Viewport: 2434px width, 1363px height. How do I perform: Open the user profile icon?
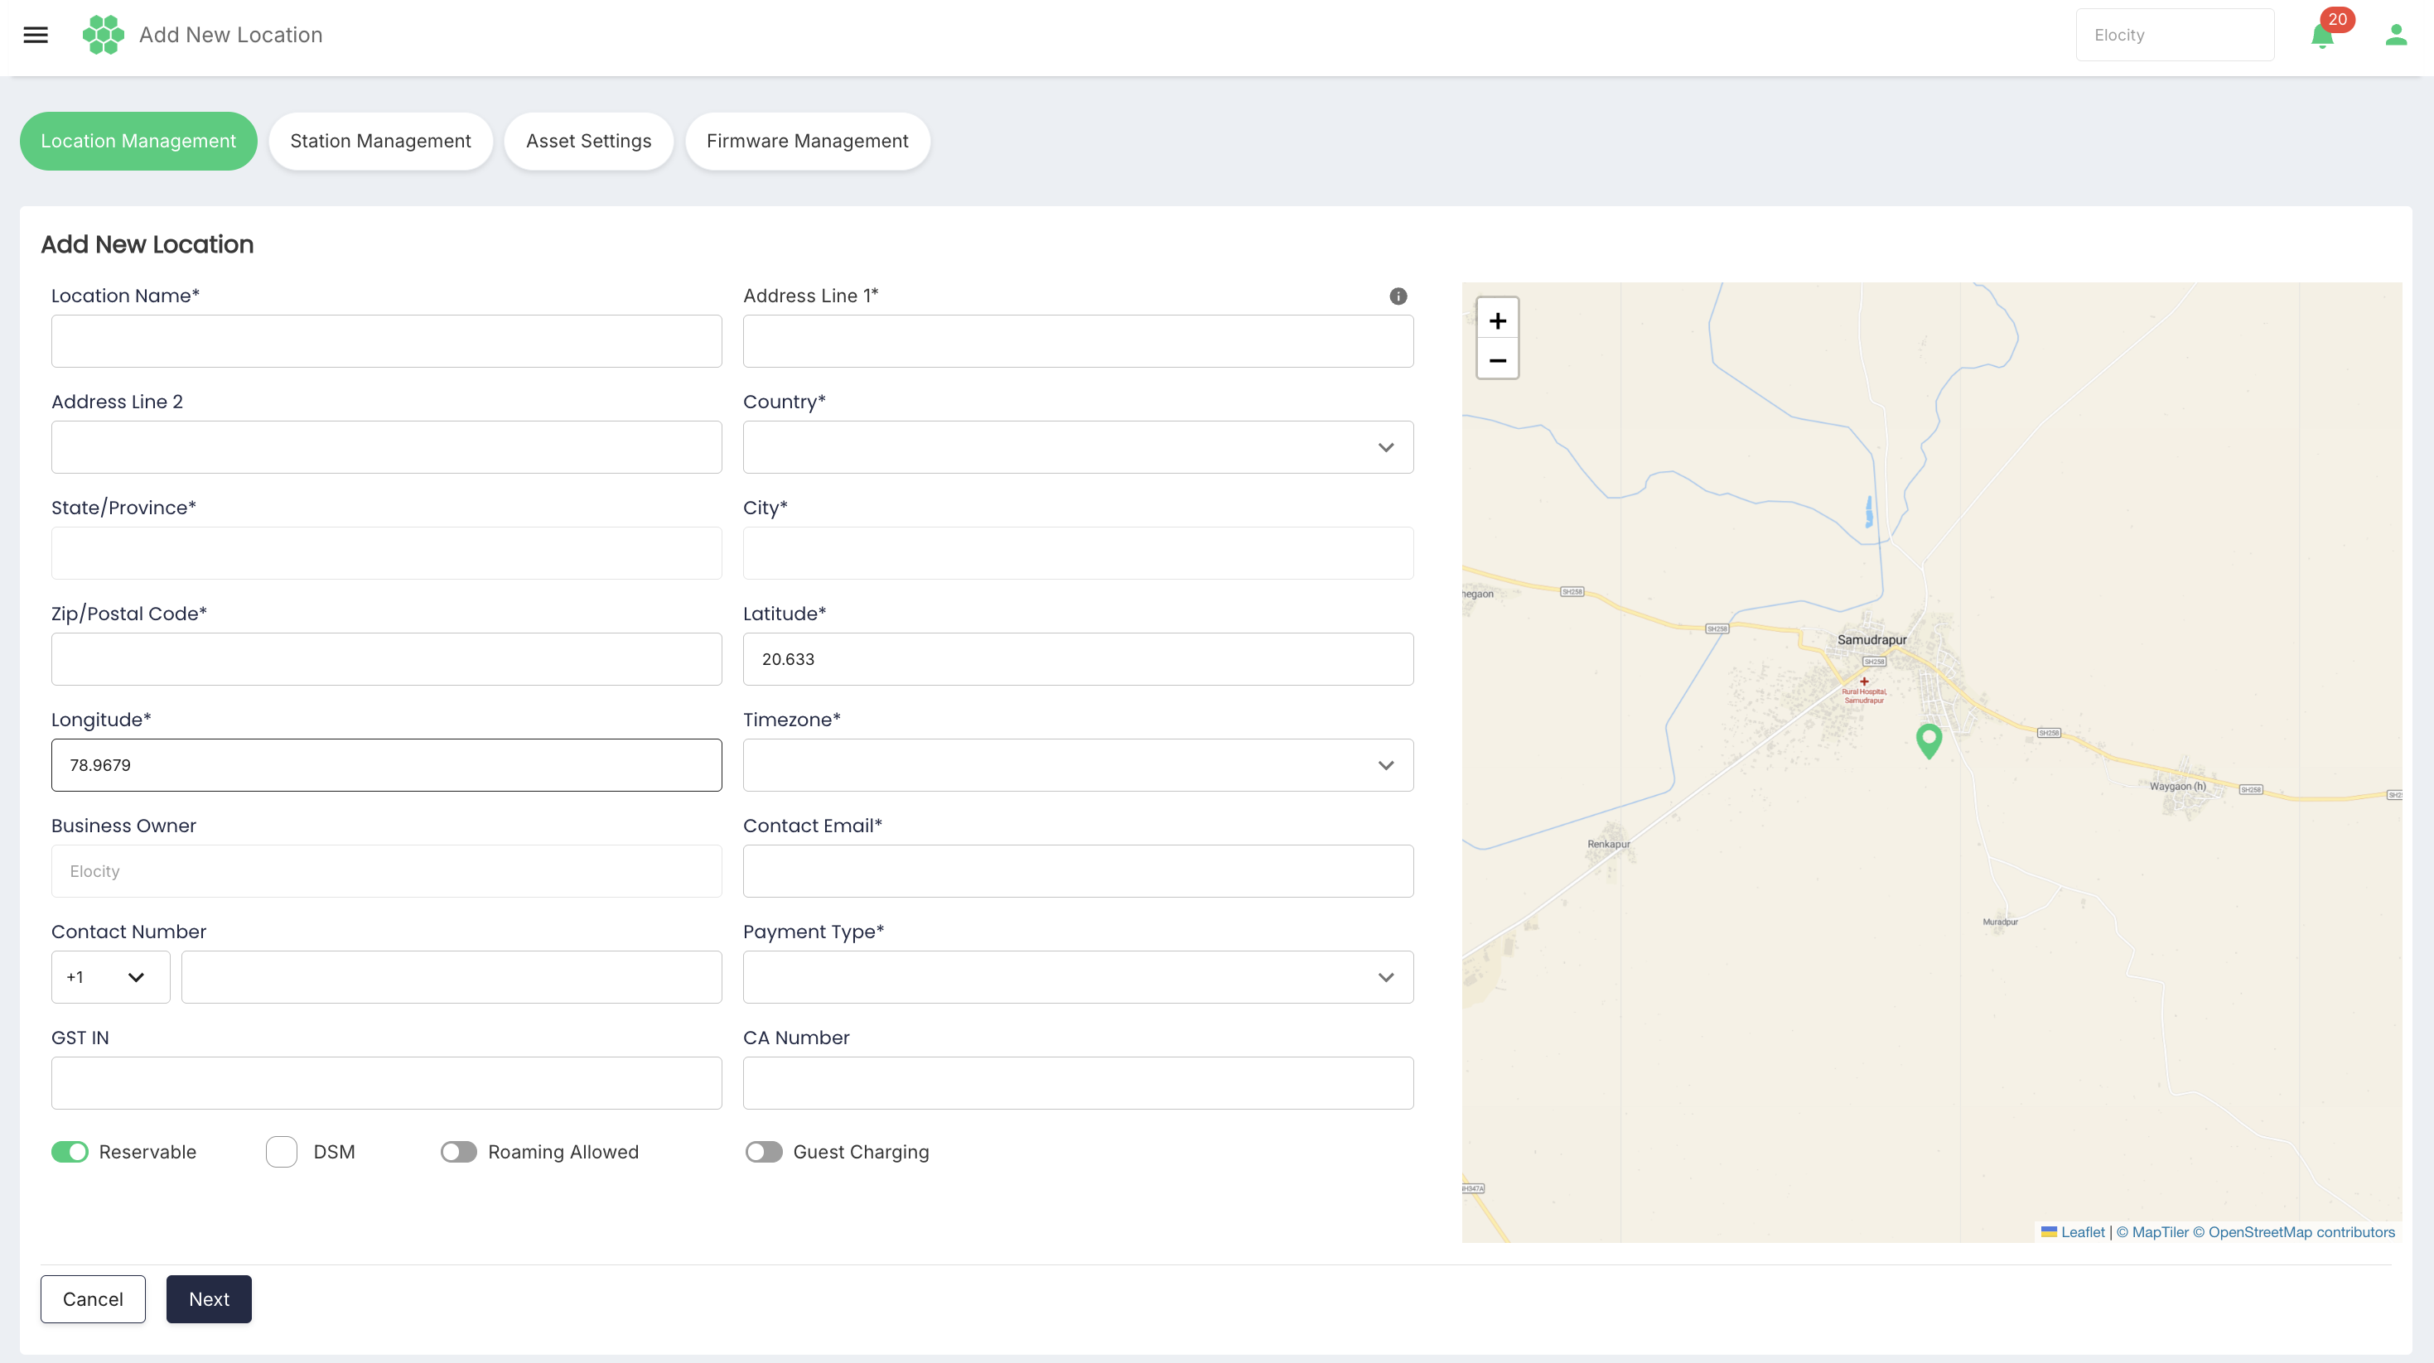click(x=2396, y=35)
